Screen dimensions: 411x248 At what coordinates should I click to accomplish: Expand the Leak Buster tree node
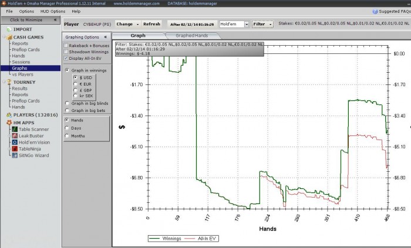(x=9, y=136)
